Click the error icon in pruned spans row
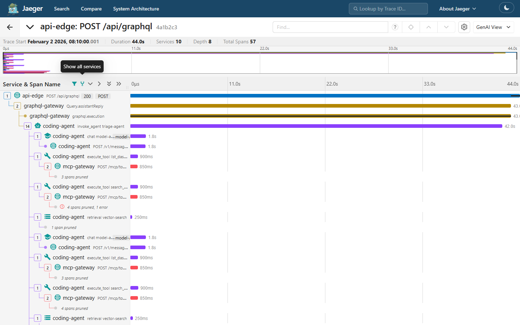The height and width of the screenshot is (325, 520). pos(62,207)
